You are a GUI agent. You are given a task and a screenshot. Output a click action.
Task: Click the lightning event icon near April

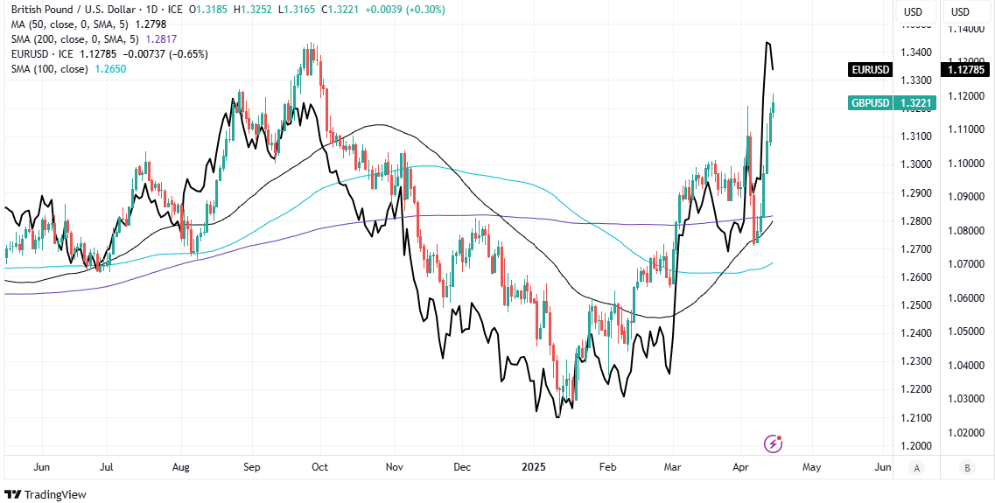coord(773,444)
